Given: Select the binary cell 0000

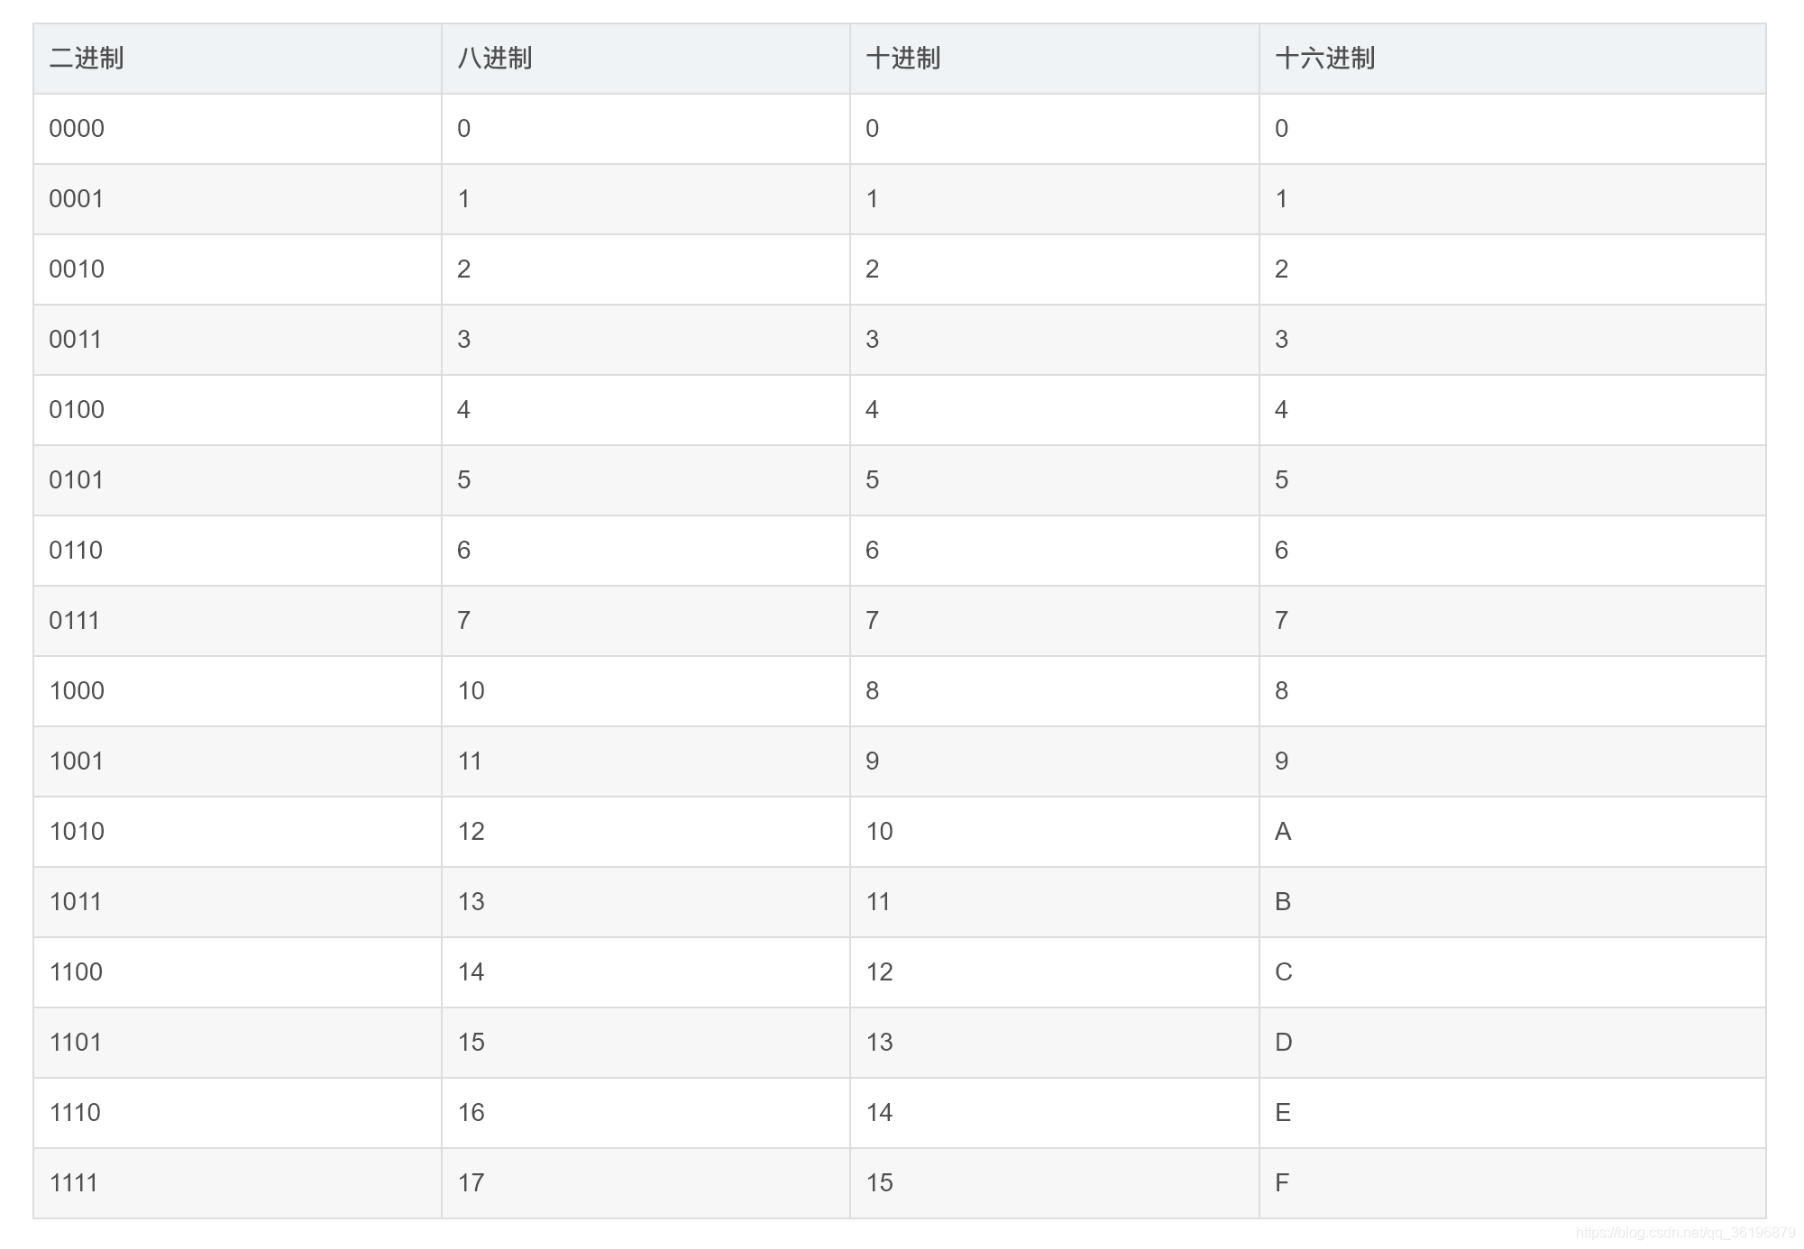Looking at the screenshot, I should [77, 129].
